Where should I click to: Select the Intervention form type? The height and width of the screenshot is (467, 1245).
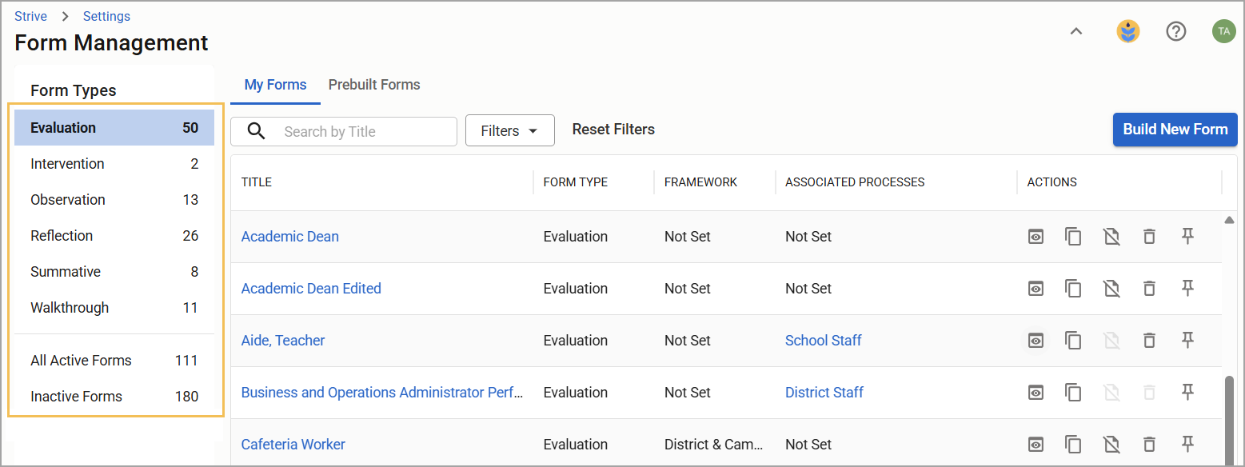pos(114,164)
